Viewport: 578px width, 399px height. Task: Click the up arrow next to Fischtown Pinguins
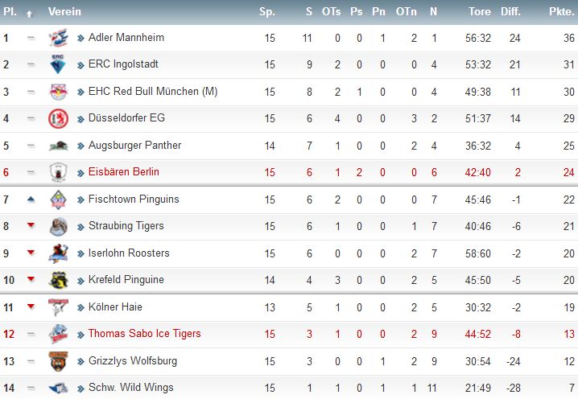(x=31, y=199)
